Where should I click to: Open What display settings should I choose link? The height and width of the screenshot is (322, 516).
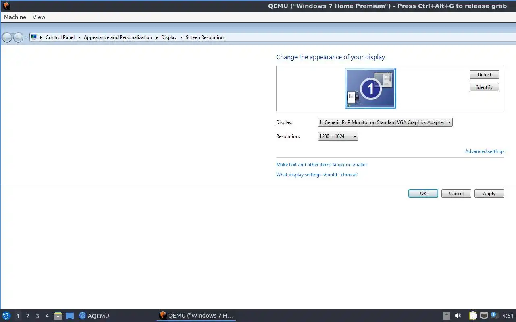coord(317,175)
